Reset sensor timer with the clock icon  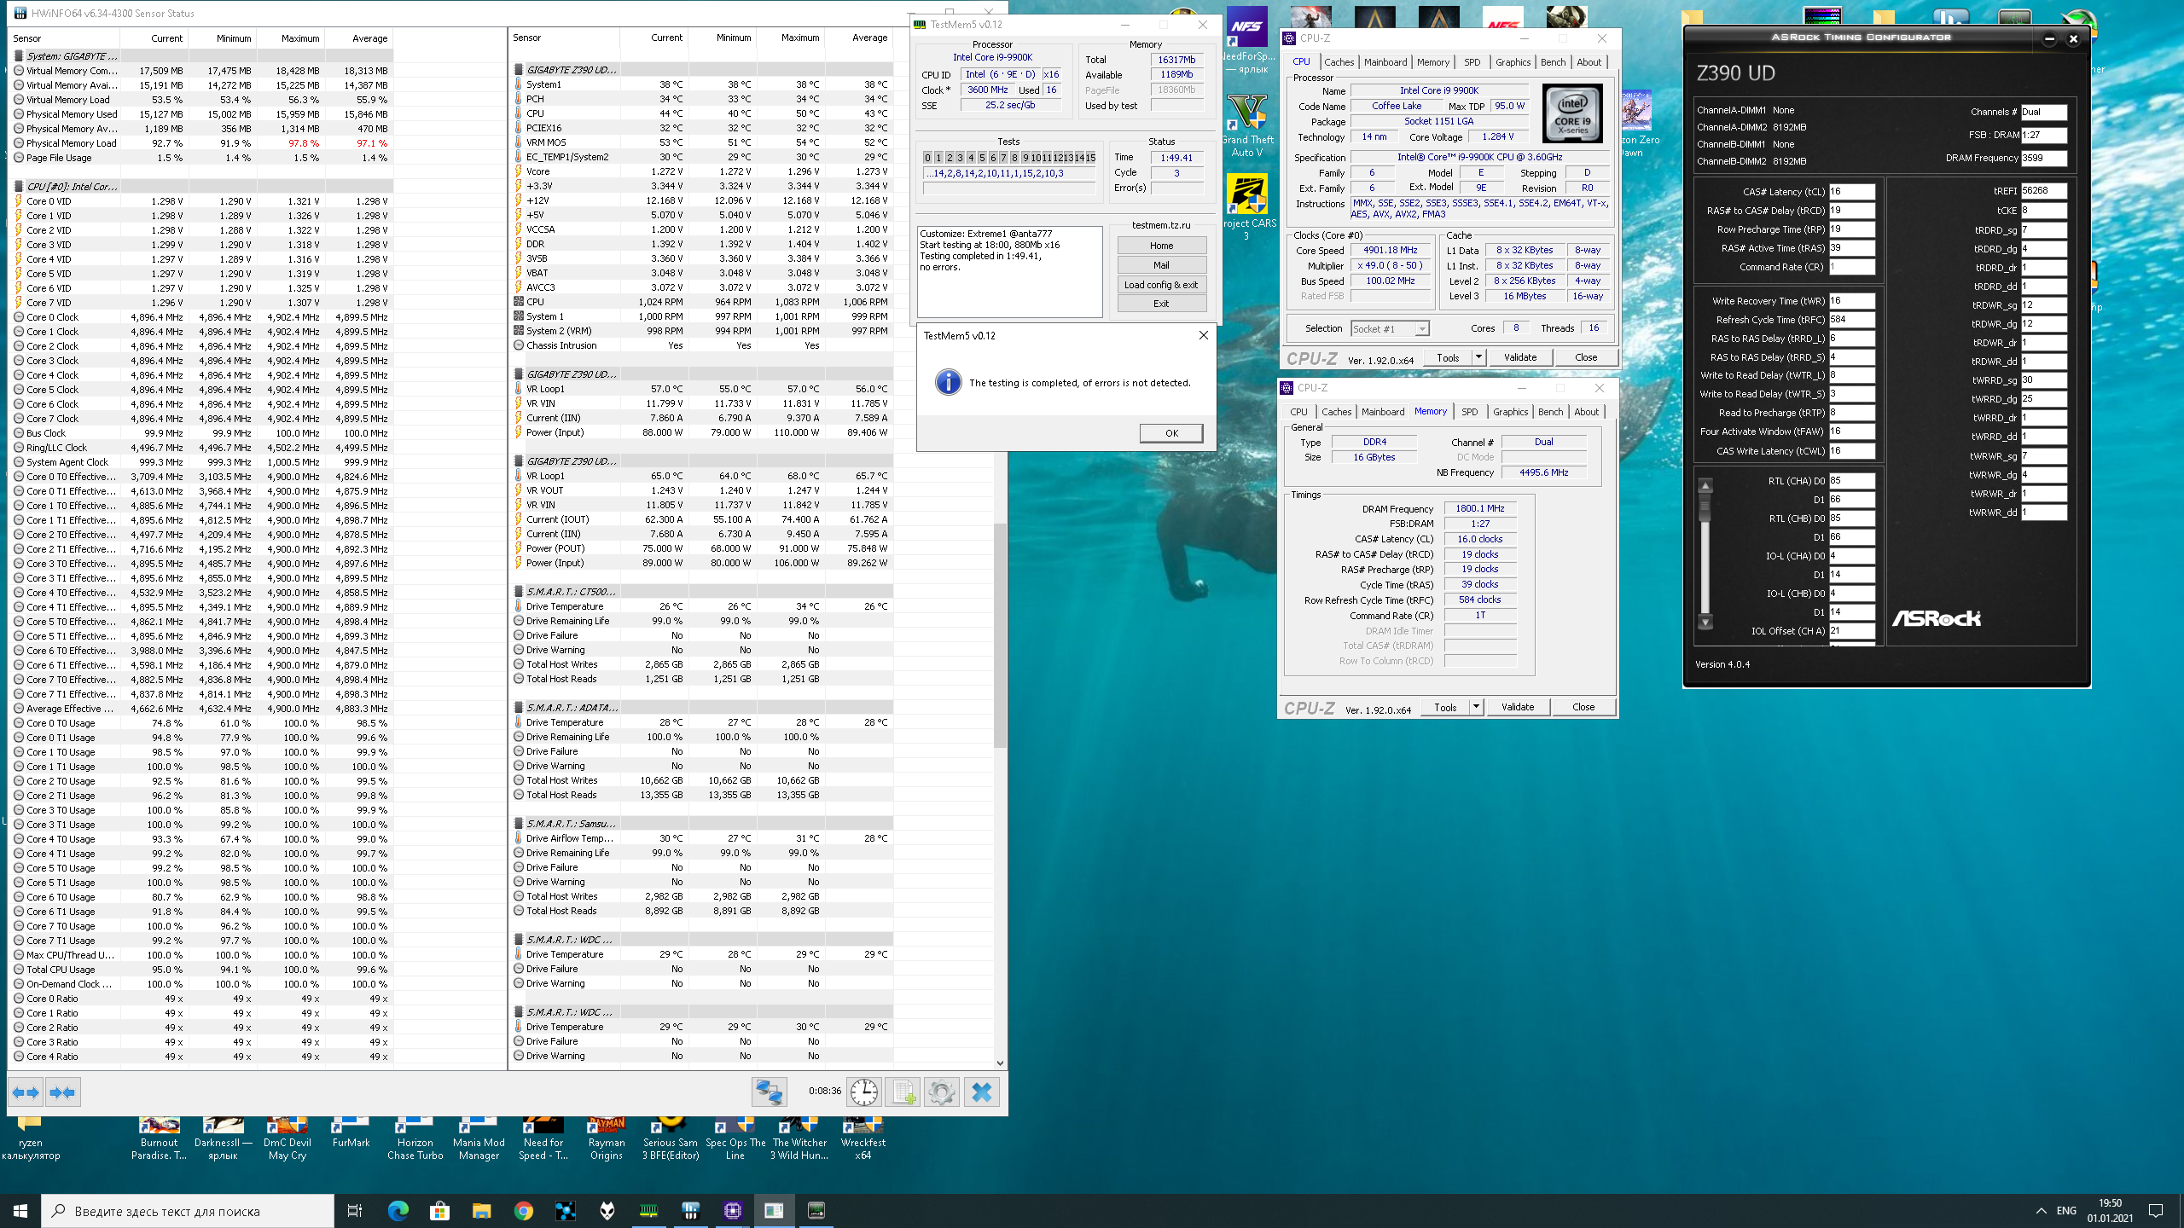863,1092
